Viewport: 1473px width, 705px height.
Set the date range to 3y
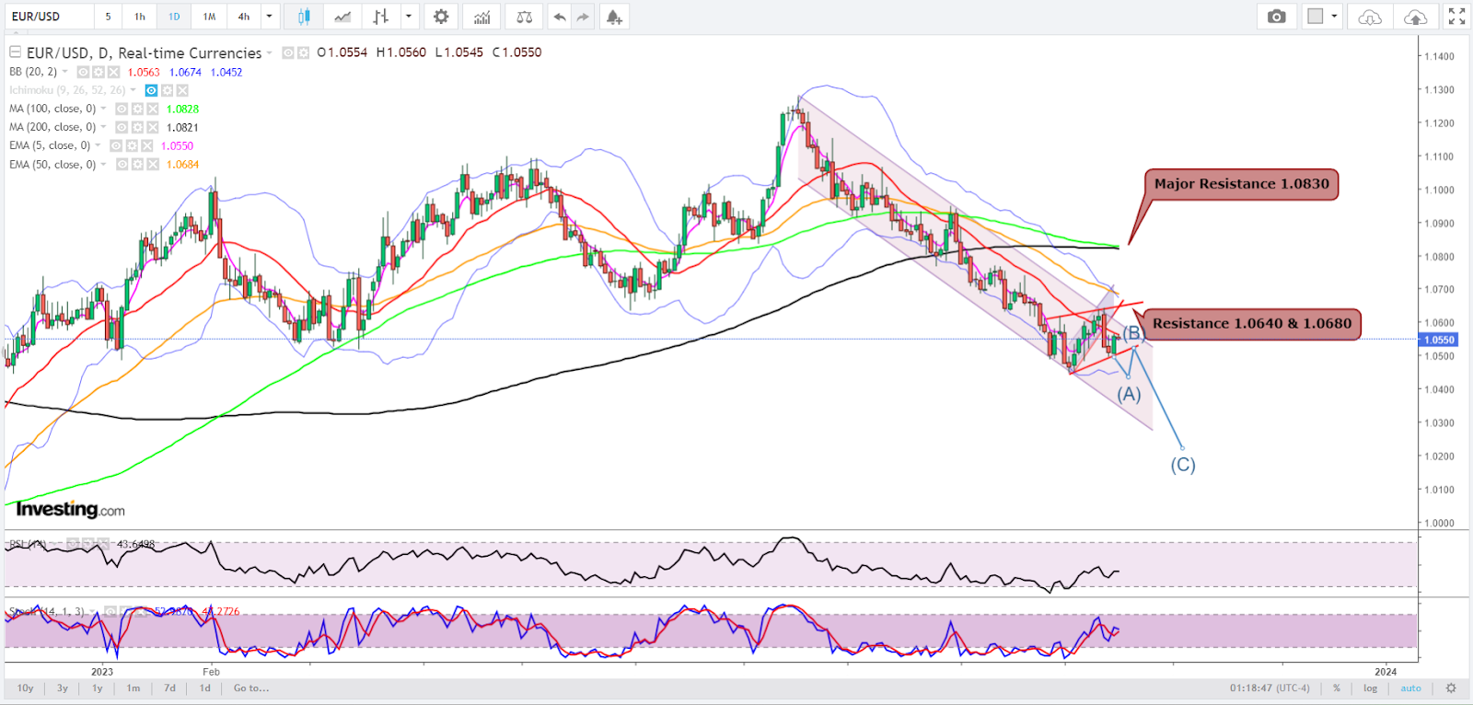pos(63,688)
